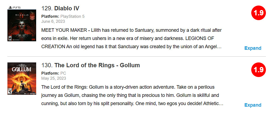
Task: Click the May 25, 2023 release date
Action: (x=54, y=78)
